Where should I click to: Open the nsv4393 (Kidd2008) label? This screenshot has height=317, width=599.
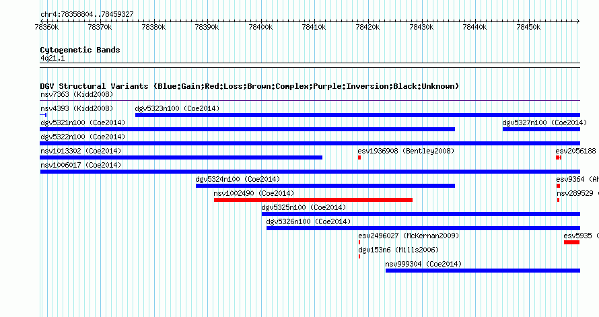77,108
